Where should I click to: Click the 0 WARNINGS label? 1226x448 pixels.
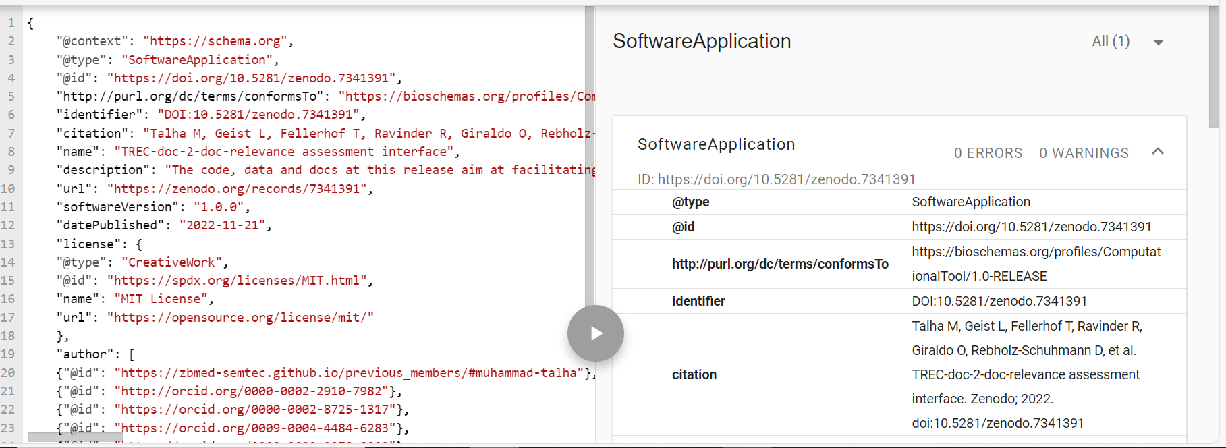1084,153
